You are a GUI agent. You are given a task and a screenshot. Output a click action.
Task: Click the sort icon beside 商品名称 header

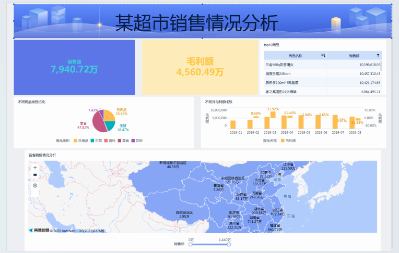pos(323,55)
